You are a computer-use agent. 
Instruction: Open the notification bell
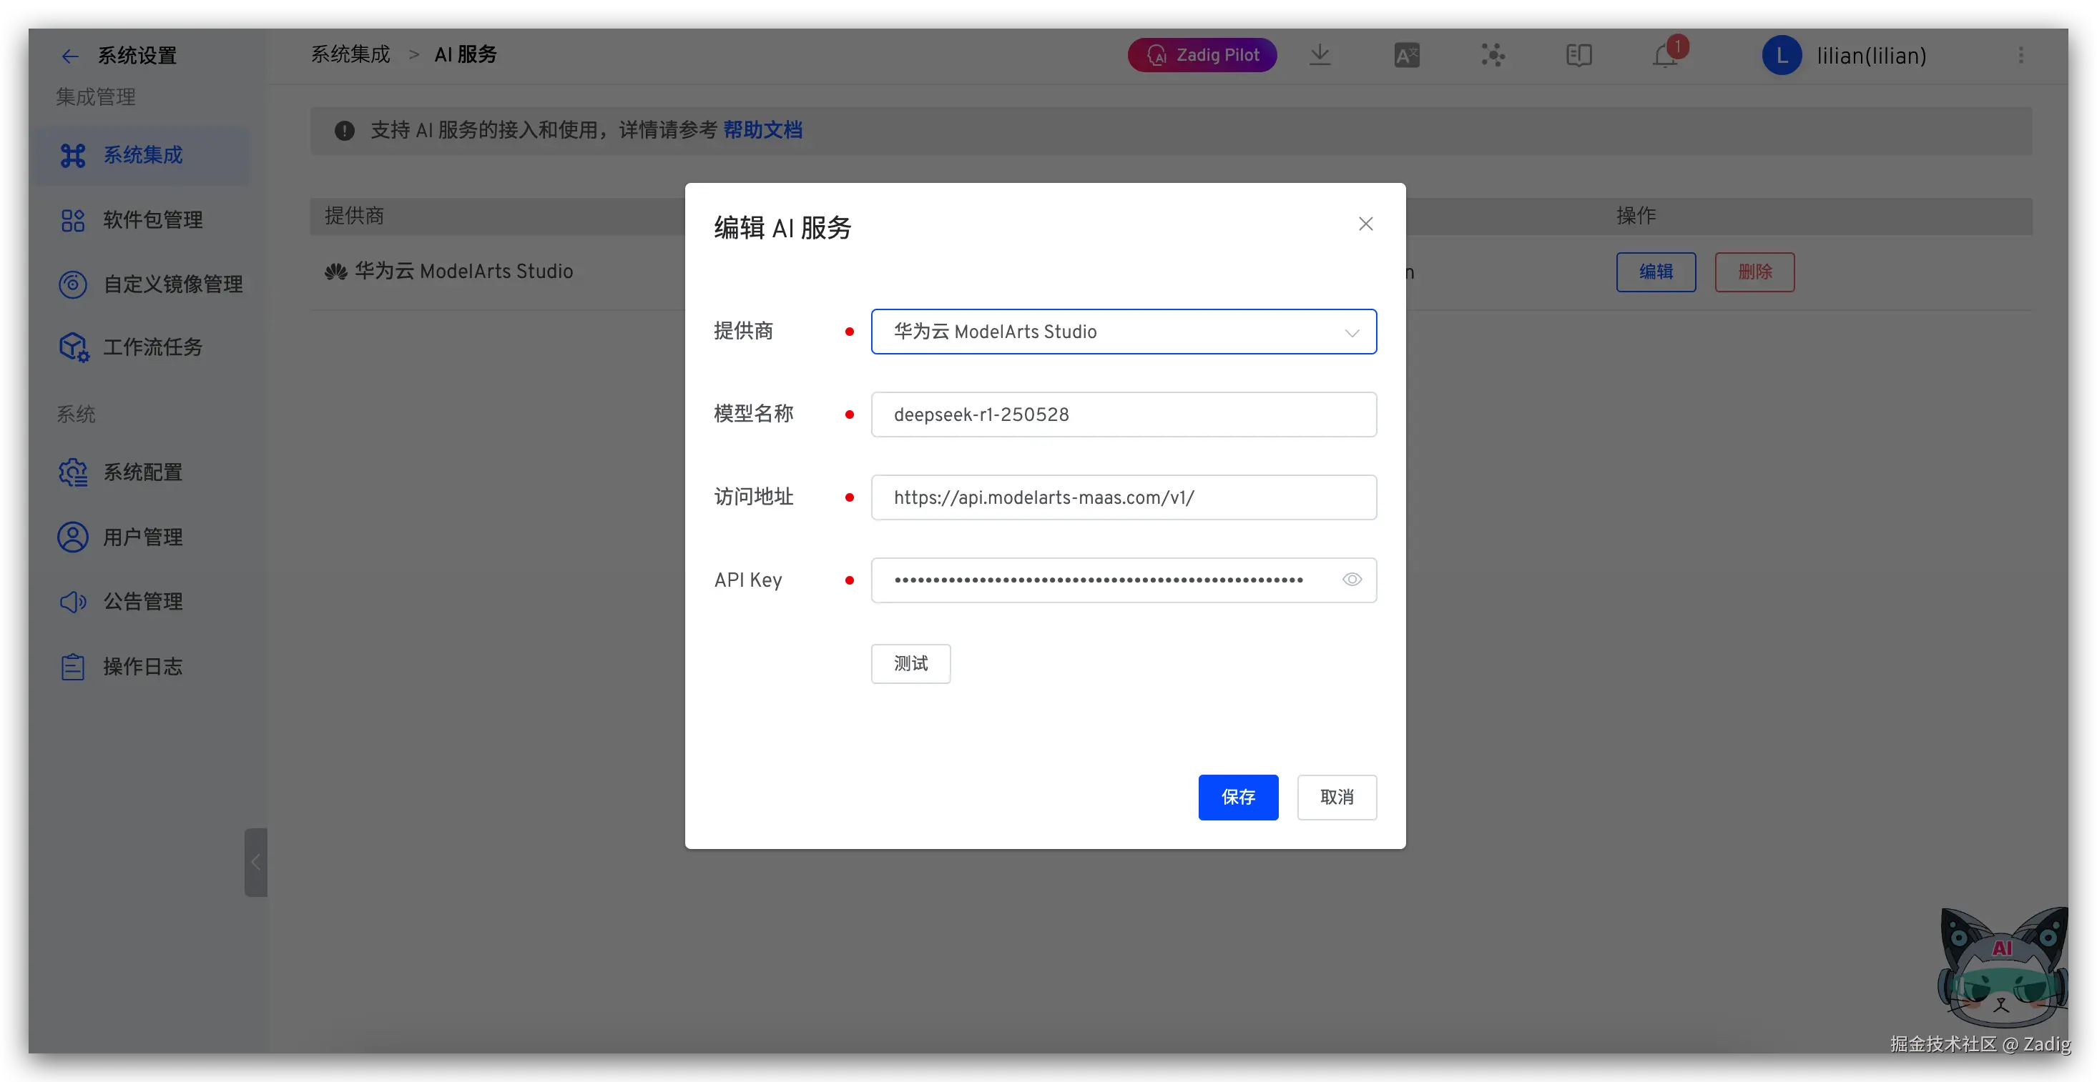pos(1666,55)
